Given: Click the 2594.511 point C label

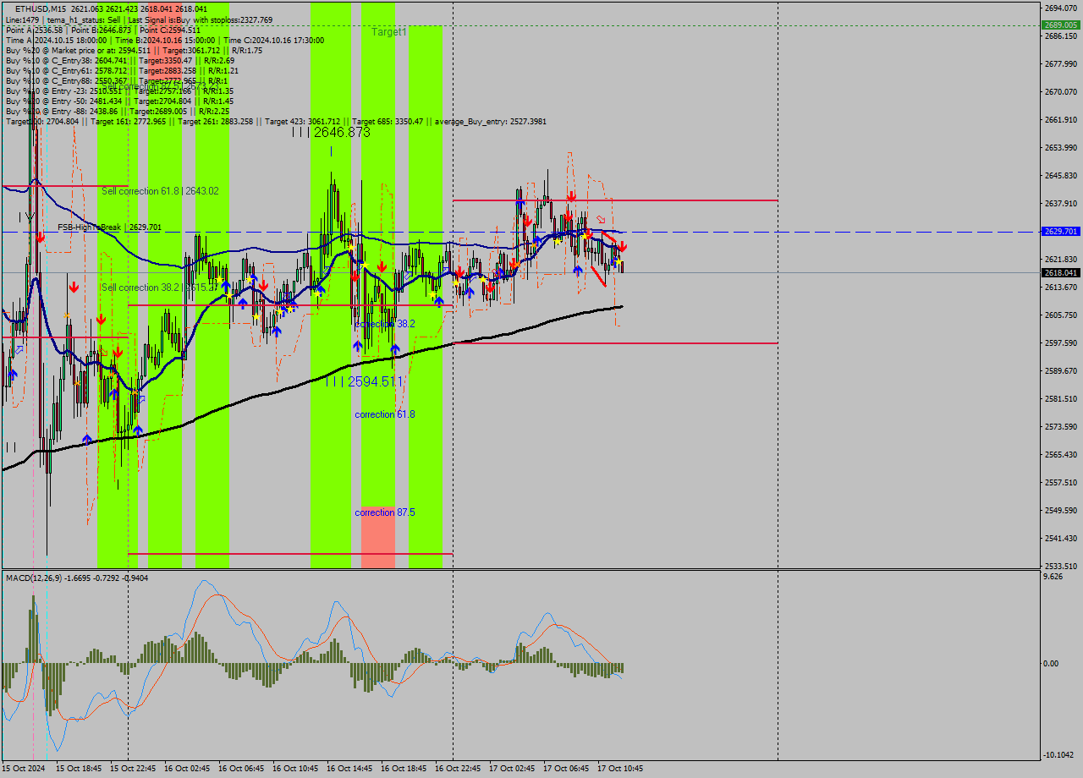Looking at the screenshot, I should (x=364, y=382).
